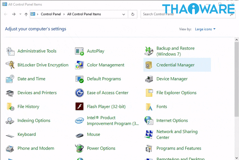The width and height of the screenshot is (239, 160).
Task: Open the Flash Player icon
Action: tap(79, 106)
